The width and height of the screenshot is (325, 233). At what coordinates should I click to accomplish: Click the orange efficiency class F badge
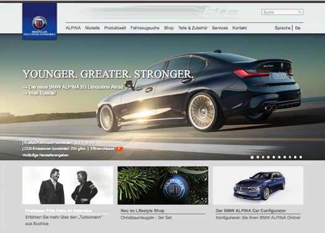pyautogui.click(x=119, y=149)
